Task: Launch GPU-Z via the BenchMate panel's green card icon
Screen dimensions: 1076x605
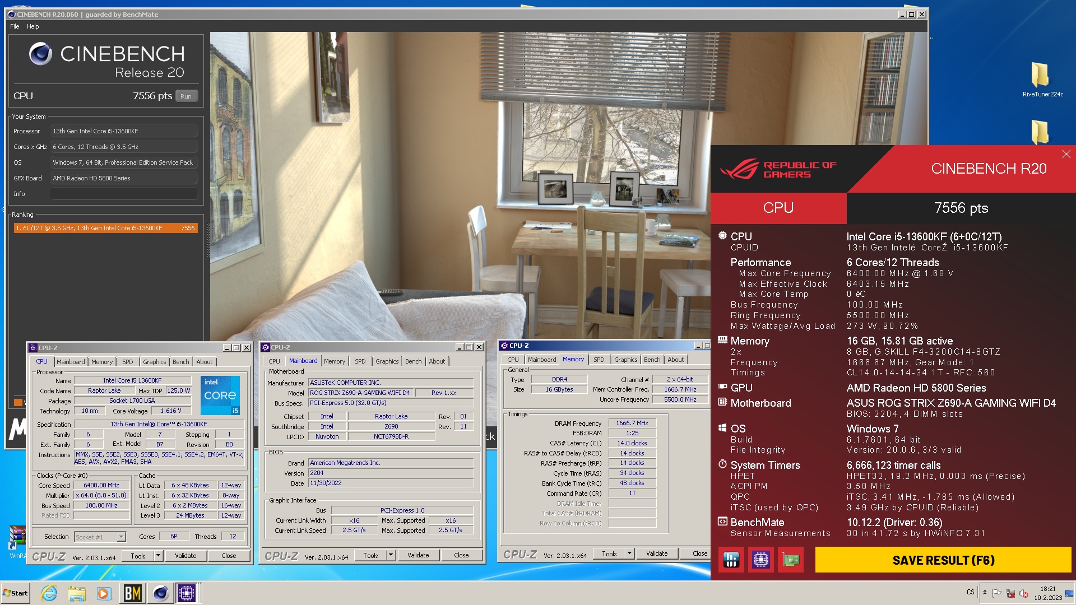Action: [790, 560]
